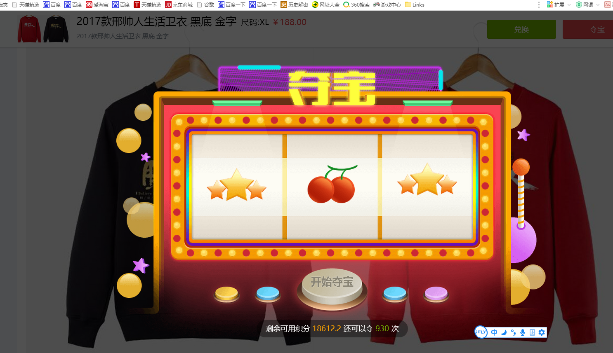The width and height of the screenshot is (613, 353).
Task: Open the 京东商城 bookmark
Action: (179, 5)
